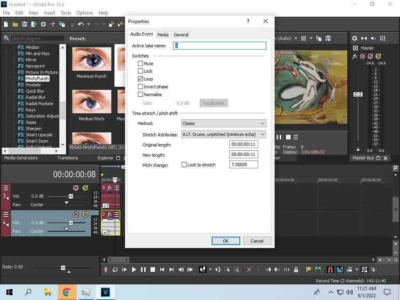The image size is (400, 300).
Task: Expand the undo history dropdown arrow
Action: [x=88, y=24]
